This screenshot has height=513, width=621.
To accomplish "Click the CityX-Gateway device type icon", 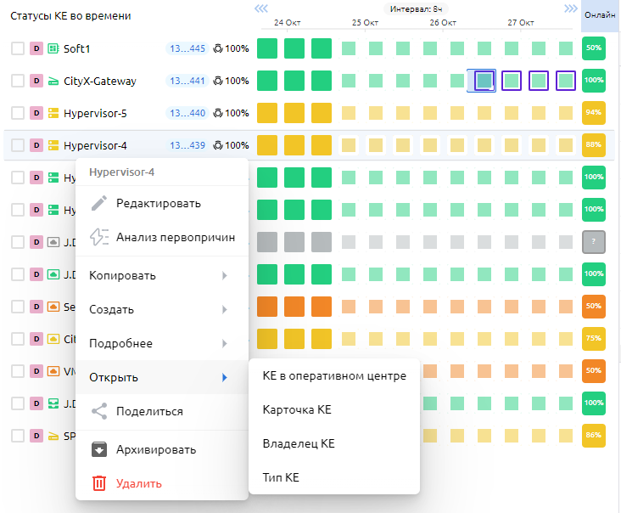I will click(53, 81).
